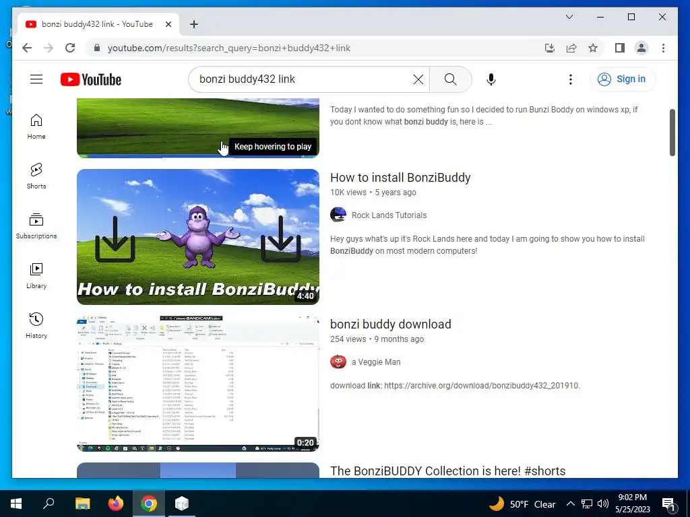Click the a Veggie Man tomato avatar

[x=338, y=361]
